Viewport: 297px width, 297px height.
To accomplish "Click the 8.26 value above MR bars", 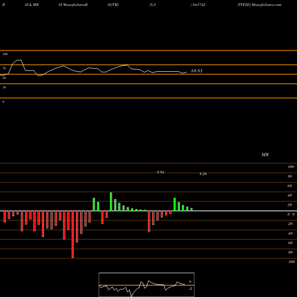I will 203,174.
